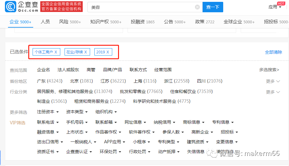
Task: Open the 注册资本 dropdown
Action: 48,112
